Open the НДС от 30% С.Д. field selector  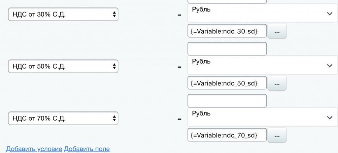[x=63, y=14]
